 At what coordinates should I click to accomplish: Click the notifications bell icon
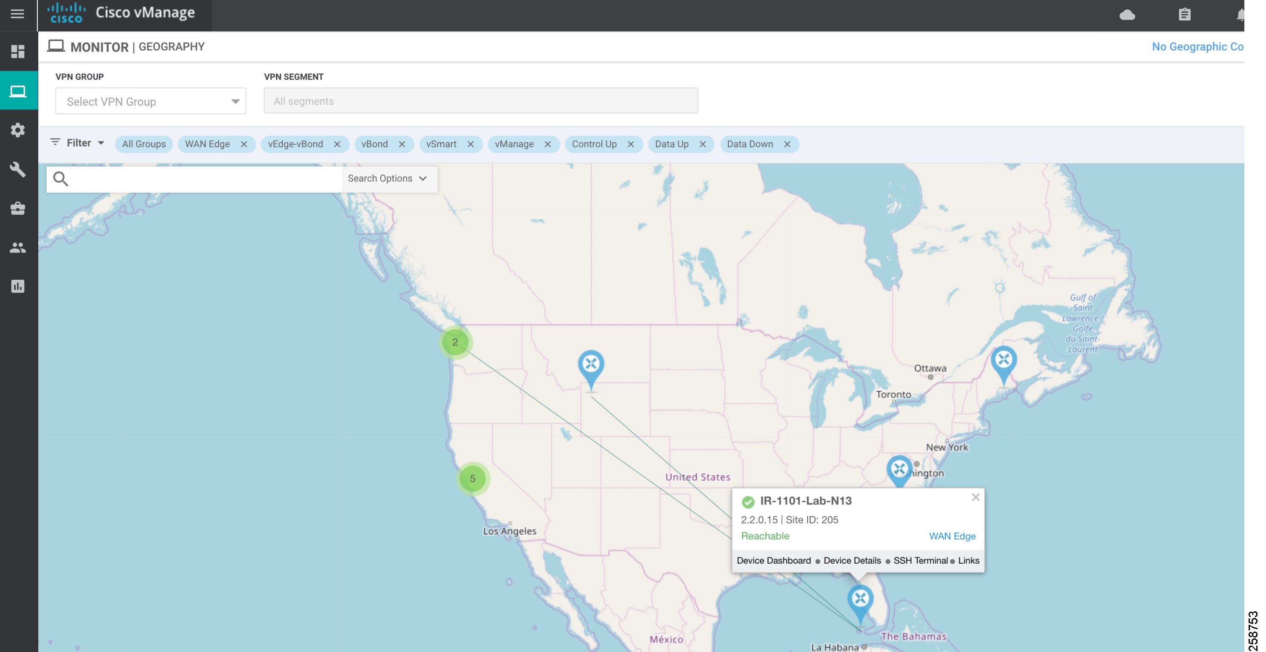pyautogui.click(x=1240, y=15)
